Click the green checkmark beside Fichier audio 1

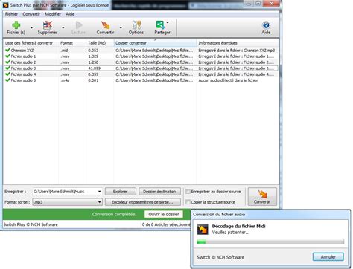(7, 56)
